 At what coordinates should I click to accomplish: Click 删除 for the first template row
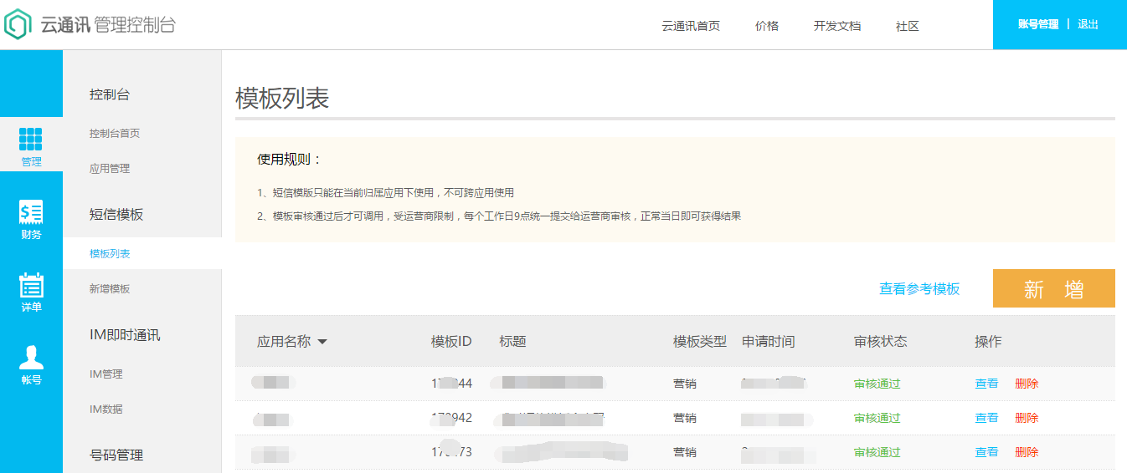[1027, 384]
